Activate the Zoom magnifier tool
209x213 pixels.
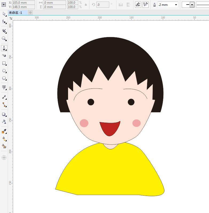4,39
